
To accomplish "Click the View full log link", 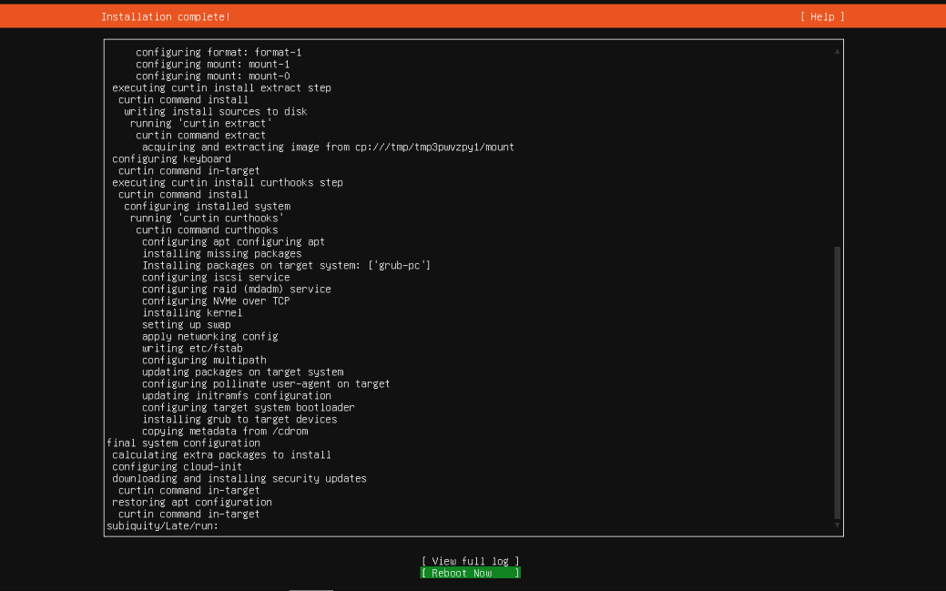I will (470, 560).
